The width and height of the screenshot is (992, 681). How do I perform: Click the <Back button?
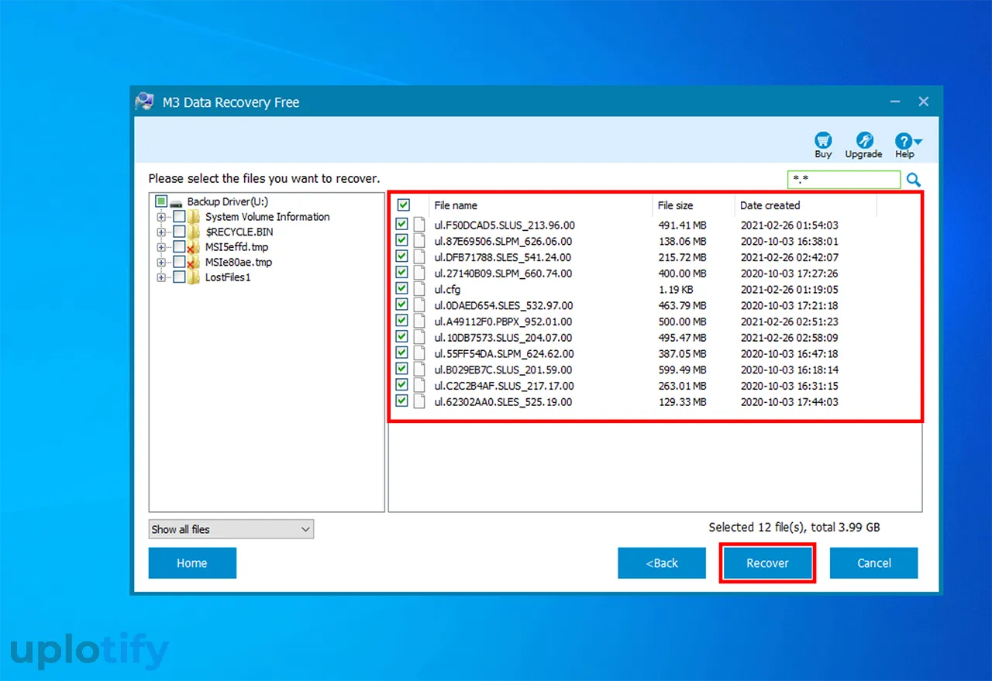(x=662, y=563)
